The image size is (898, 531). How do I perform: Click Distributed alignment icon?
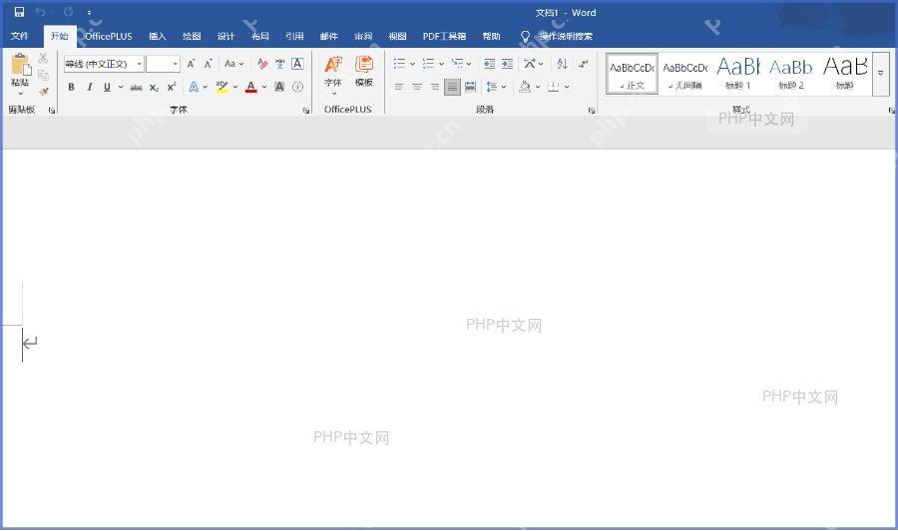[x=470, y=87]
